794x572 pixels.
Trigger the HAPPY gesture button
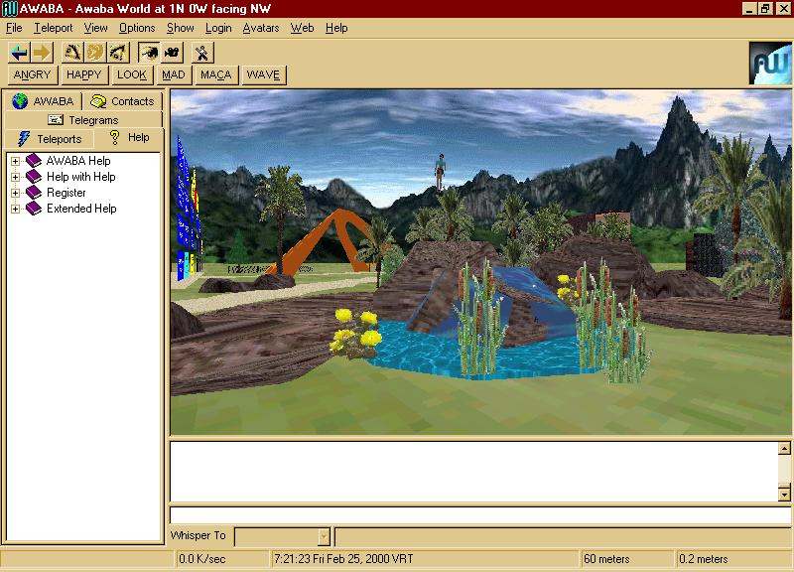pyautogui.click(x=84, y=75)
